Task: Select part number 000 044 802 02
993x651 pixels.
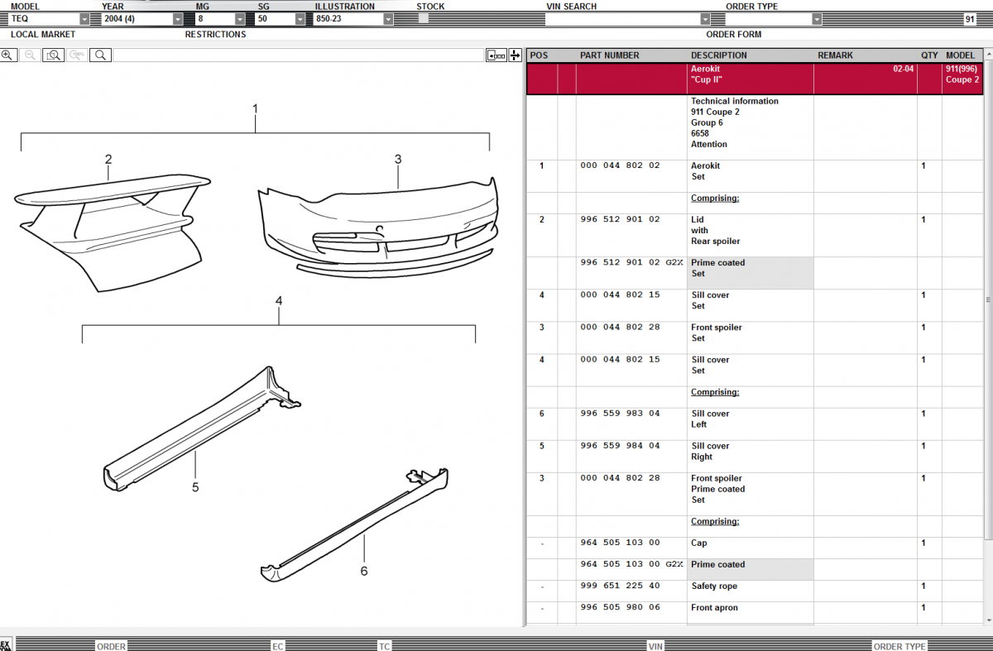Action: coord(621,166)
